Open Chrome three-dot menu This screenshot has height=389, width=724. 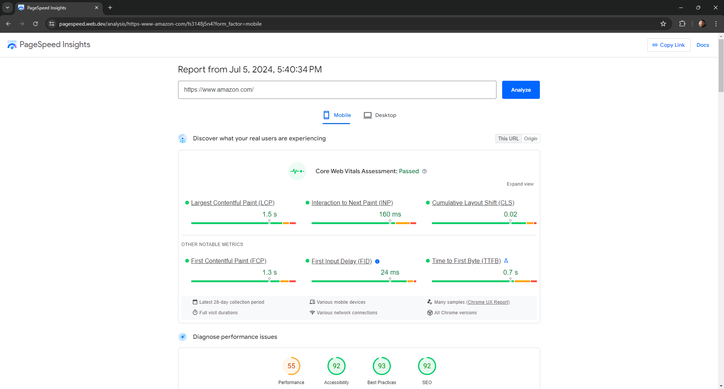click(x=716, y=24)
